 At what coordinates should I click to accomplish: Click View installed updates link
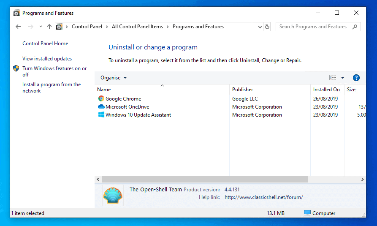pyautogui.click(x=47, y=59)
